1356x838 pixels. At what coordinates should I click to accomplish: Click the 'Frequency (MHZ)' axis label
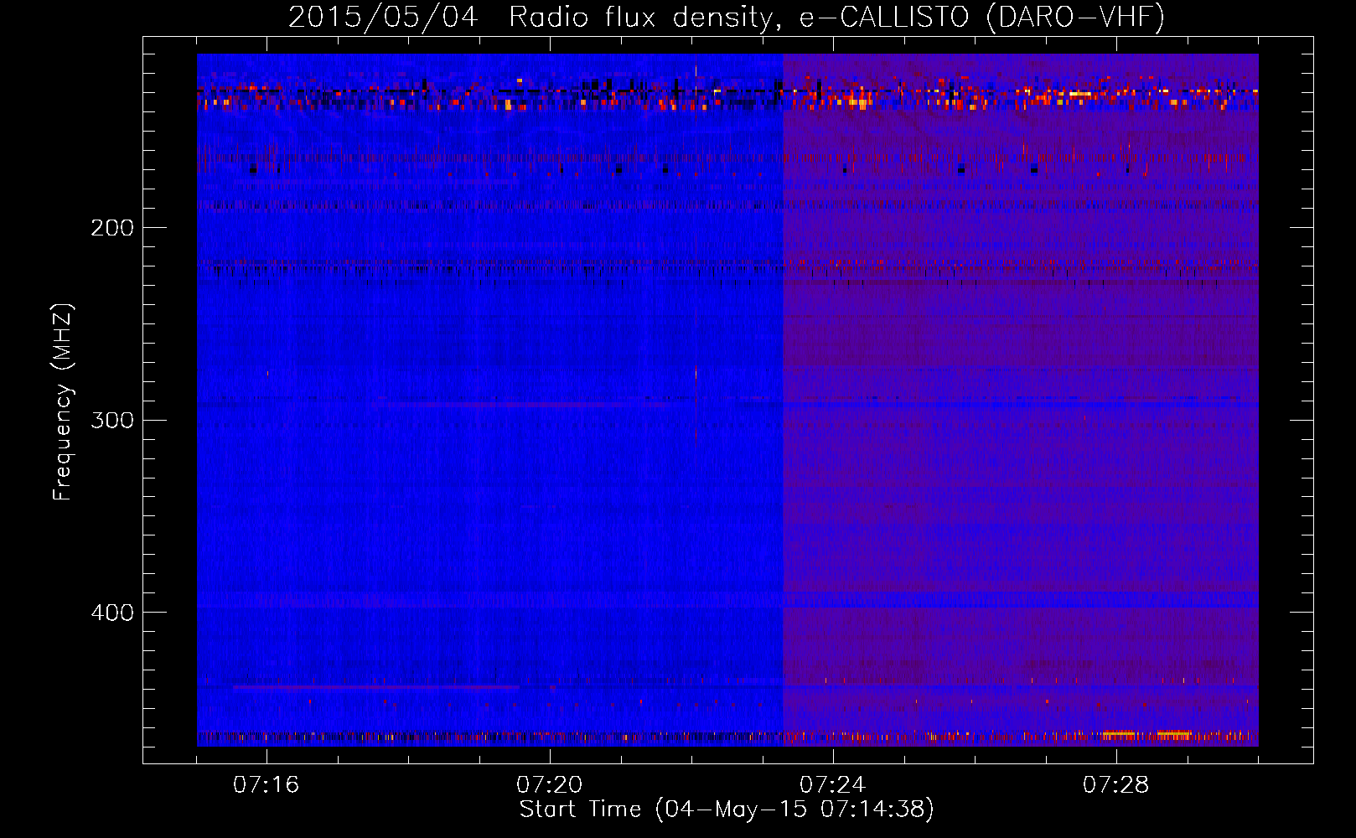click(x=63, y=402)
